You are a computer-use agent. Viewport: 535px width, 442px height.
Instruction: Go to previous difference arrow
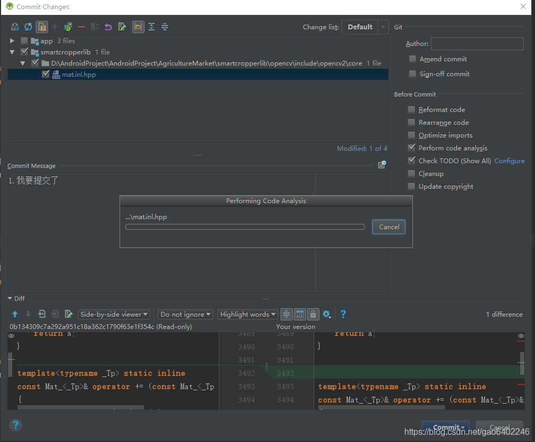[15, 314]
